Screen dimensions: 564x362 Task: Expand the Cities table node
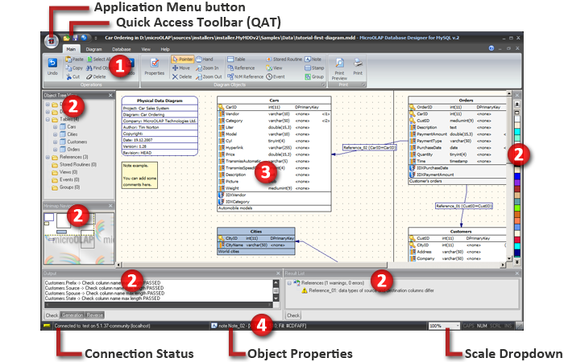[55, 134]
